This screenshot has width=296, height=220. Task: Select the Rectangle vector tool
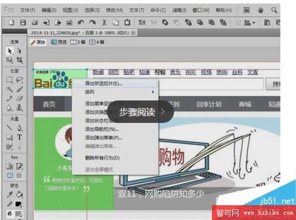point(9,137)
